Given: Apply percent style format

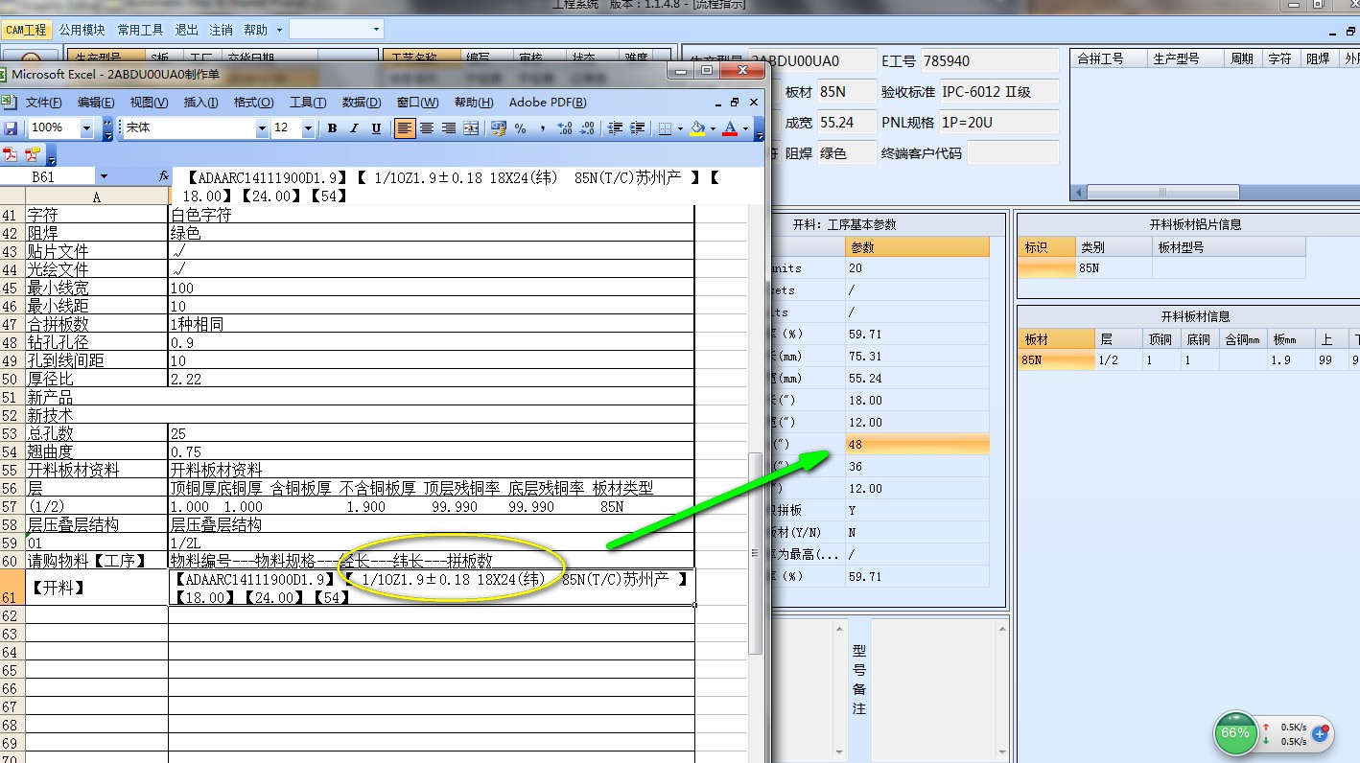Looking at the screenshot, I should tap(521, 128).
